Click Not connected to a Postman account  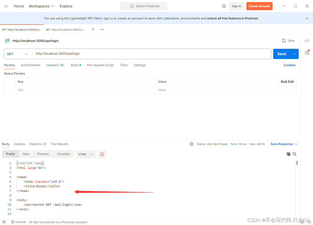click(58, 222)
